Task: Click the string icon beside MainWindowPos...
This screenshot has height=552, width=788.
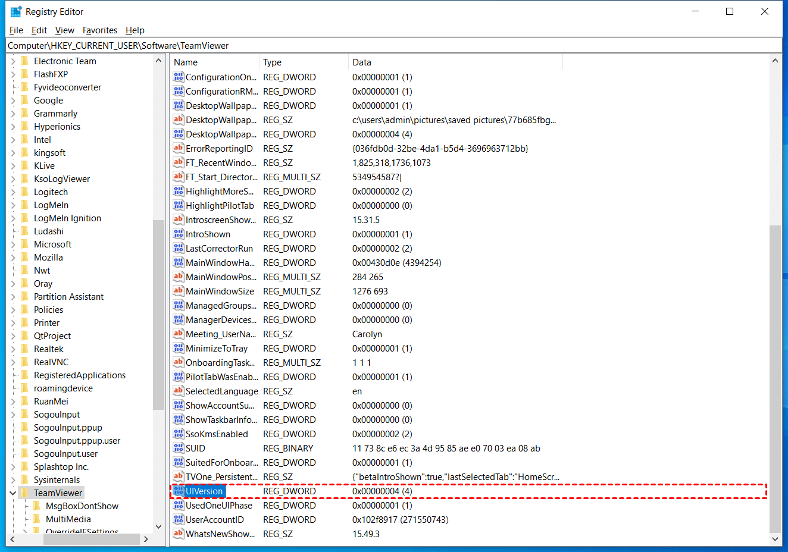Action: click(178, 277)
